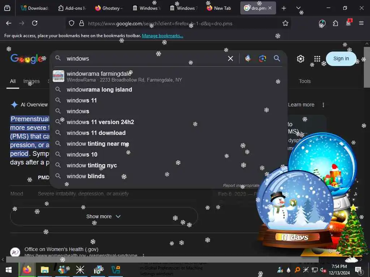
Task: Open Google quick settings gear
Action: tap(300, 59)
